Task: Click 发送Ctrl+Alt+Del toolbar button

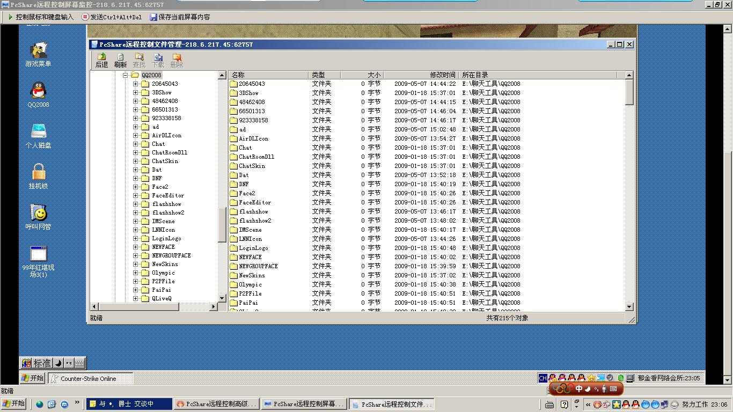Action: pos(112,17)
